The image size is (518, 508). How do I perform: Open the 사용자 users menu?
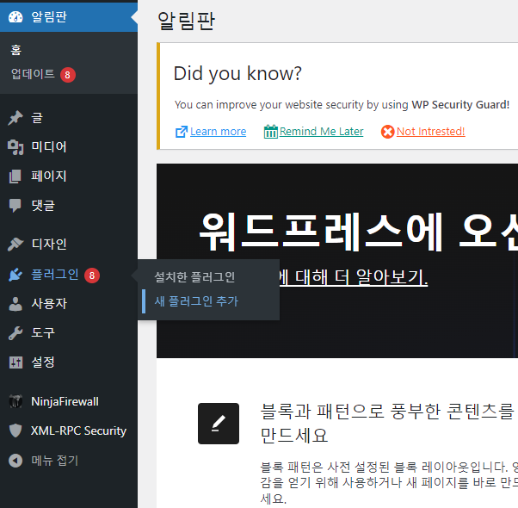[x=69, y=304]
